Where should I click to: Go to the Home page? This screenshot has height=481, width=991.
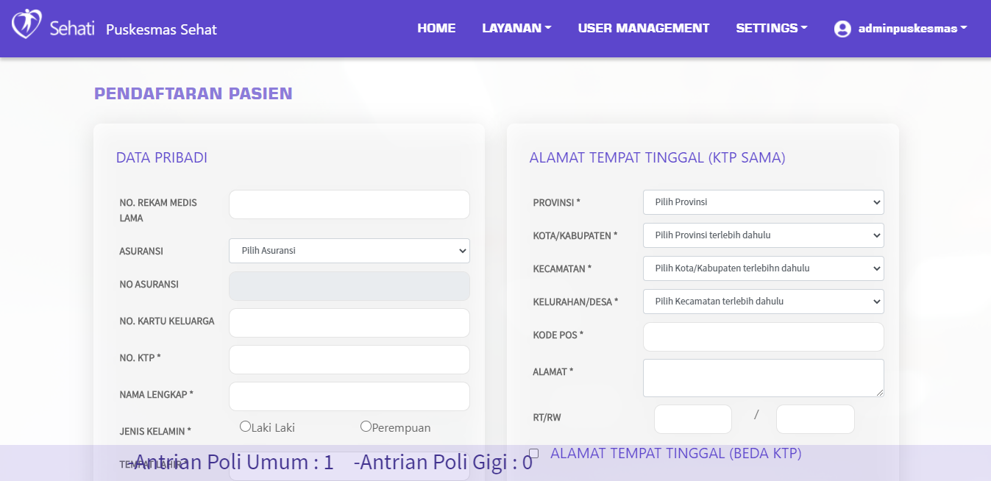436,28
